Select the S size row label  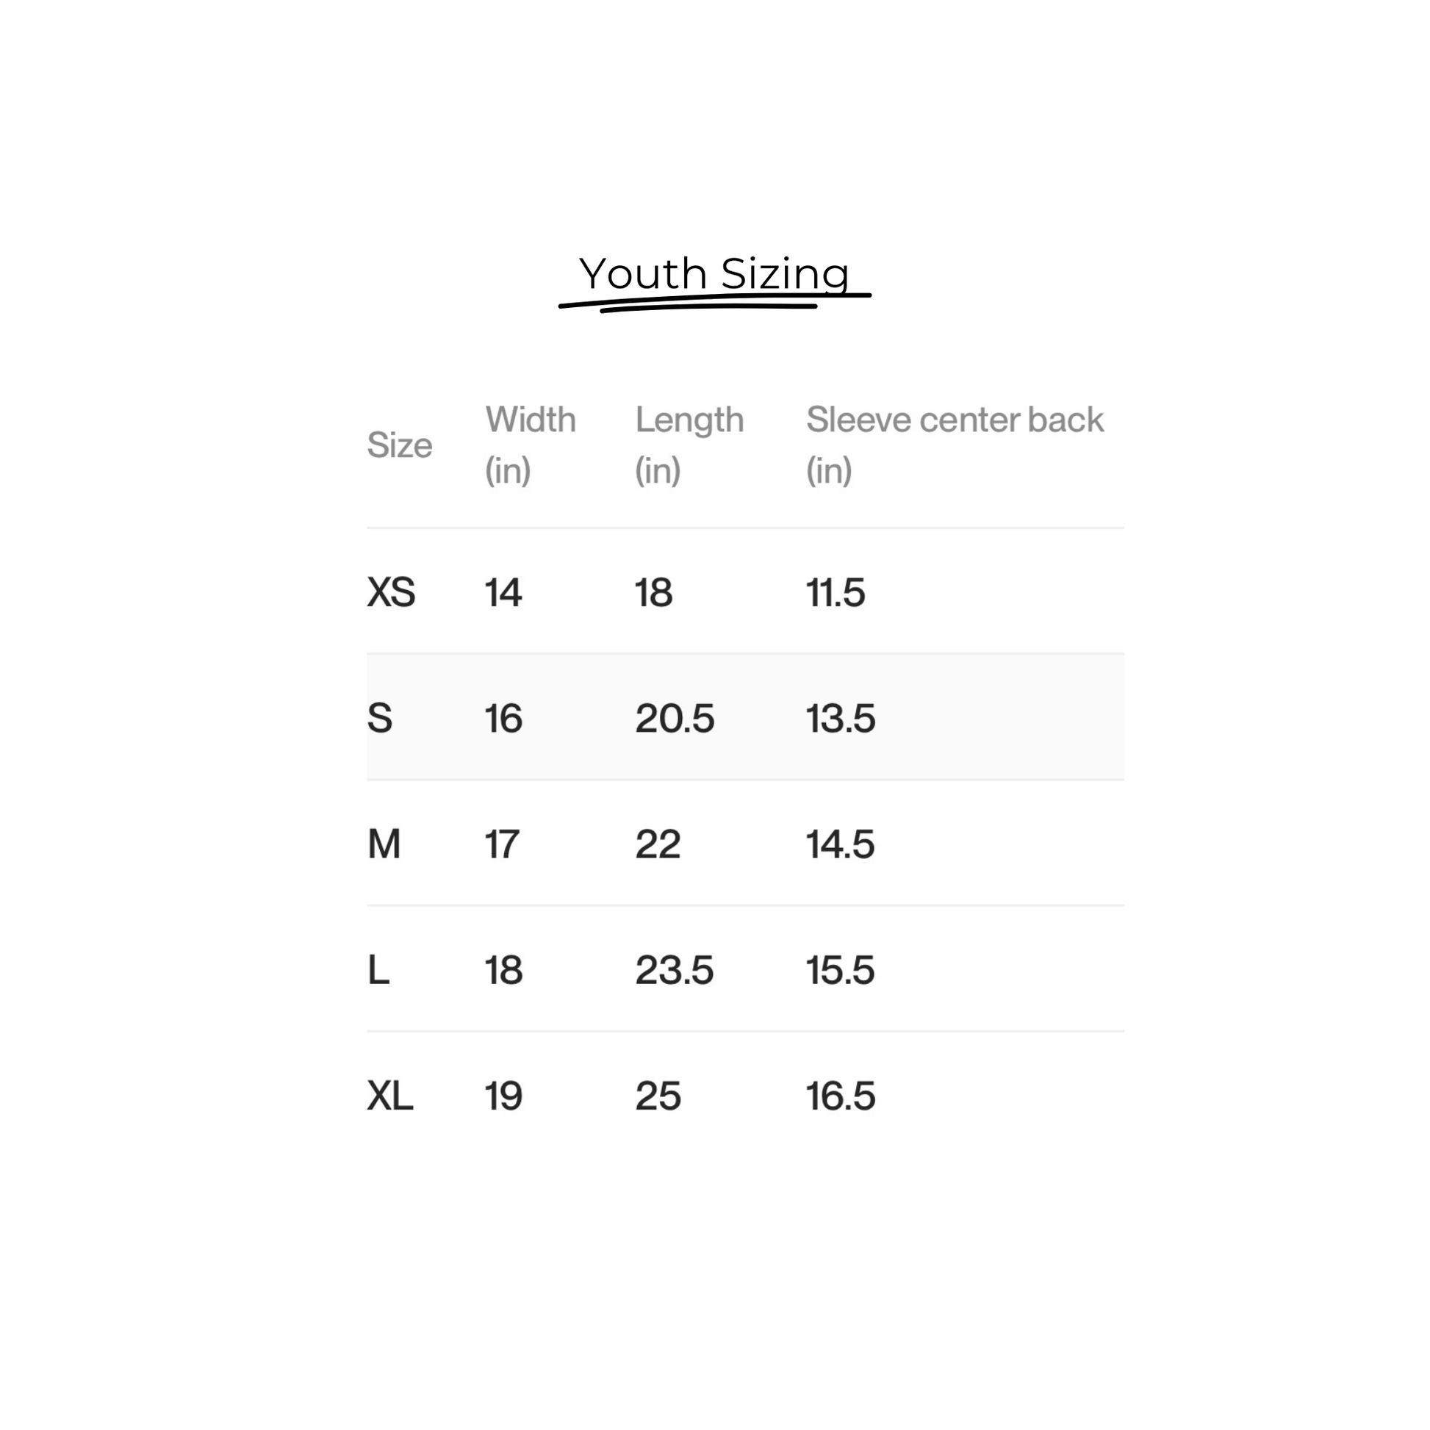[380, 718]
